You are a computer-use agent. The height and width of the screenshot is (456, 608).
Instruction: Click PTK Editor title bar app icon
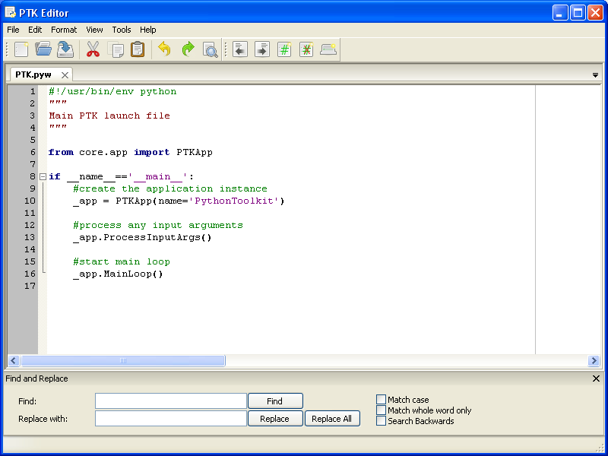pos(11,12)
